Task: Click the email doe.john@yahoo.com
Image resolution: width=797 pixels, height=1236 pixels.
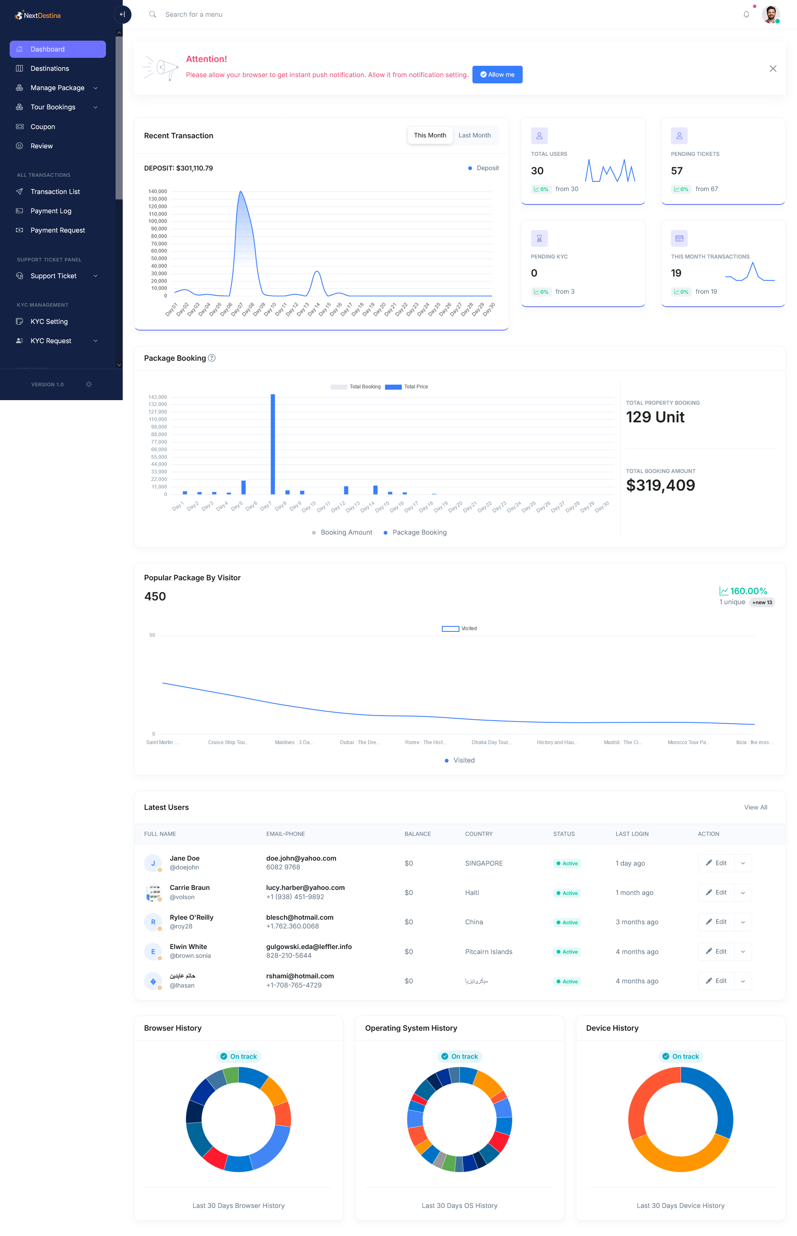Action: 301,858
